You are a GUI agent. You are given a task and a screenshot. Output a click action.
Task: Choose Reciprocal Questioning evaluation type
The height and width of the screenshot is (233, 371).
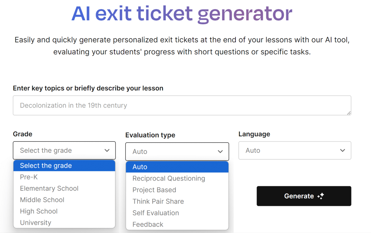coord(169,178)
